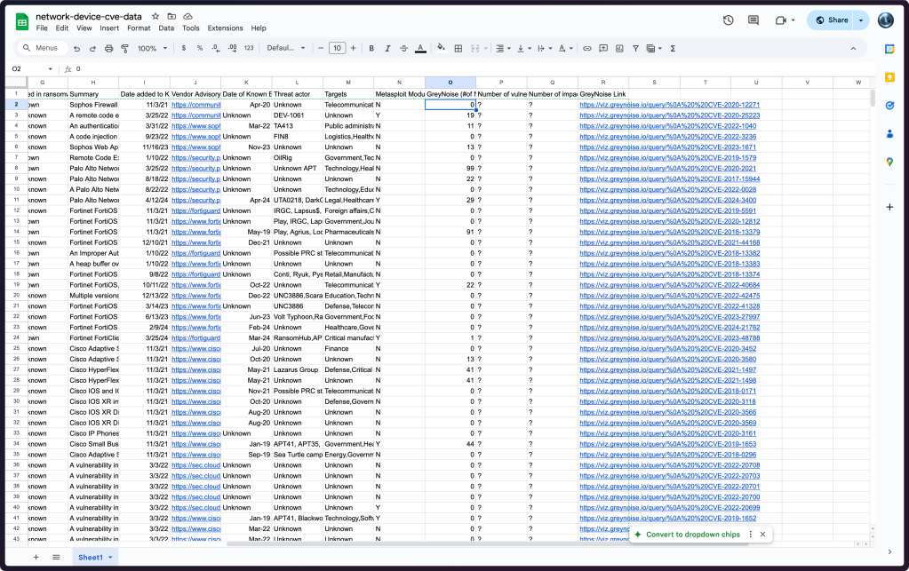Select the Paint format tool
This screenshot has width=909, height=571.
click(124, 48)
